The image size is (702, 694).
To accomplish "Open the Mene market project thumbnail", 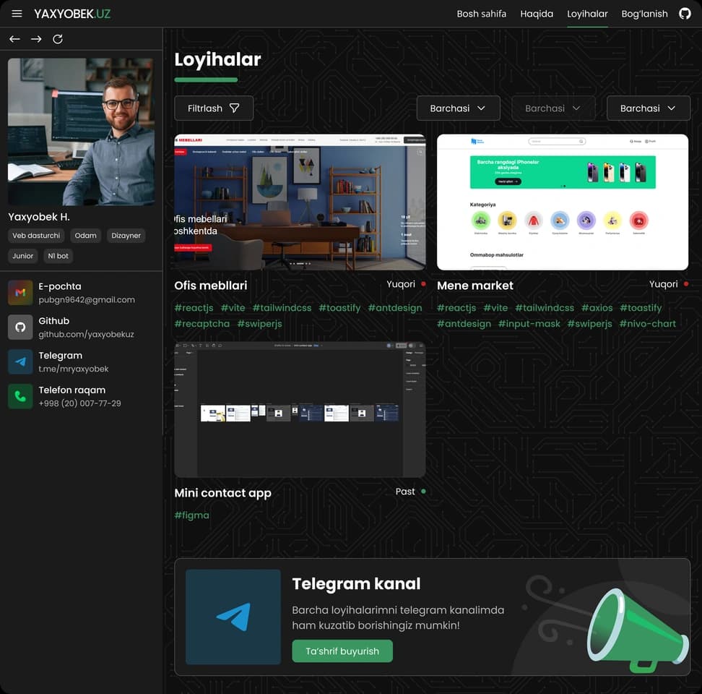I will (x=563, y=202).
